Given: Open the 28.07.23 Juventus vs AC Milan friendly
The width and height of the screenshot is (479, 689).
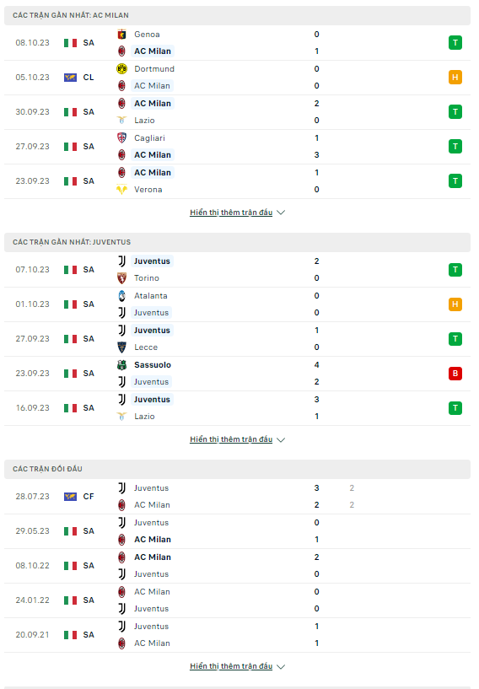Looking at the screenshot, I should coord(237,497).
